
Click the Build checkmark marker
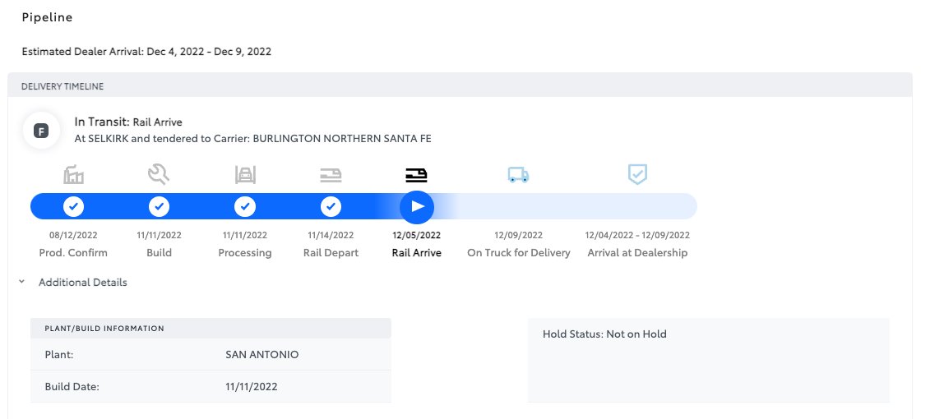(x=159, y=207)
